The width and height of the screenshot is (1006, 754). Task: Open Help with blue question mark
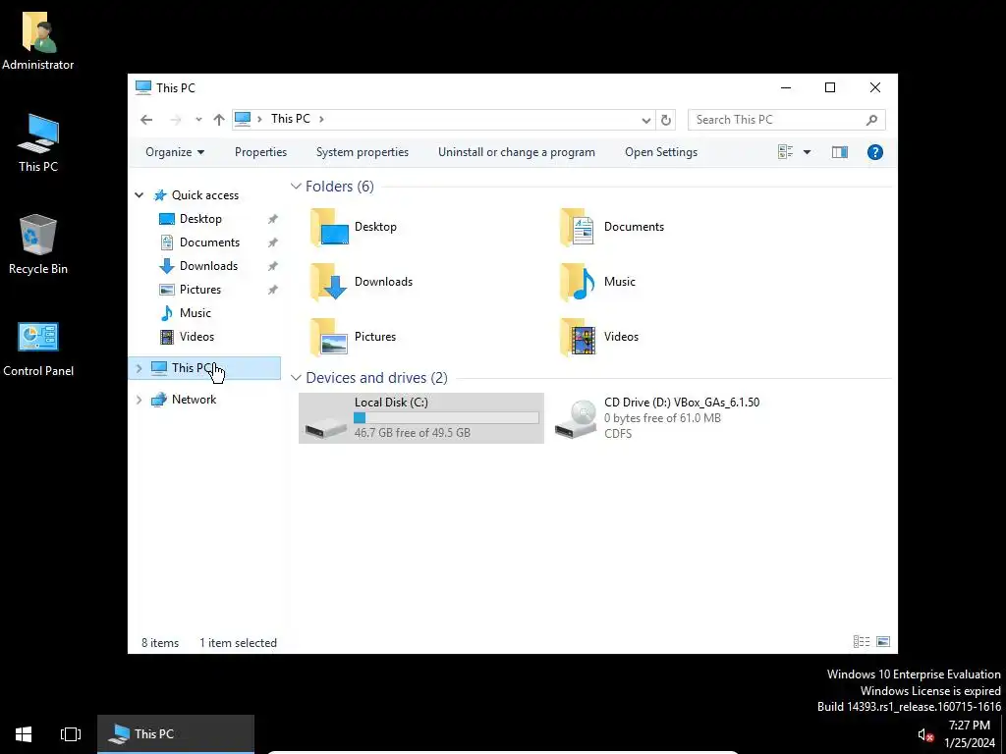[874, 152]
